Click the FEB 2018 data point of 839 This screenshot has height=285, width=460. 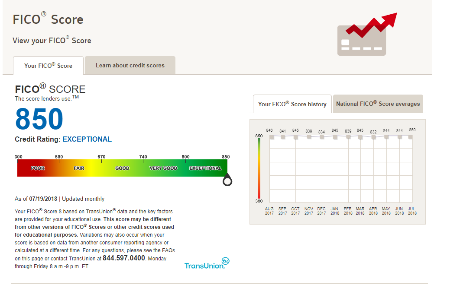[348, 137]
